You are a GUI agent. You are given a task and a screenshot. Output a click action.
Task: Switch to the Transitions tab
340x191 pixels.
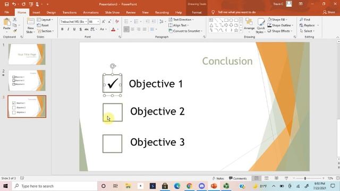(70, 12)
